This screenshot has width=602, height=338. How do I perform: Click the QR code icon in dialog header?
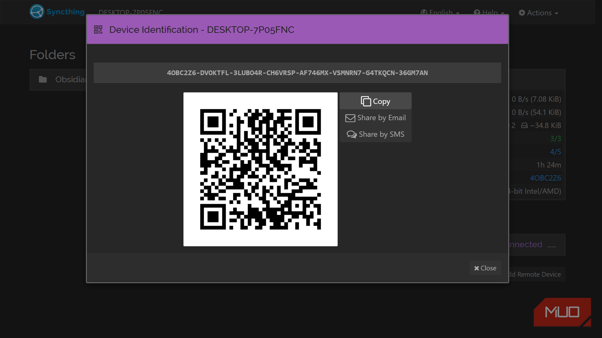98,30
